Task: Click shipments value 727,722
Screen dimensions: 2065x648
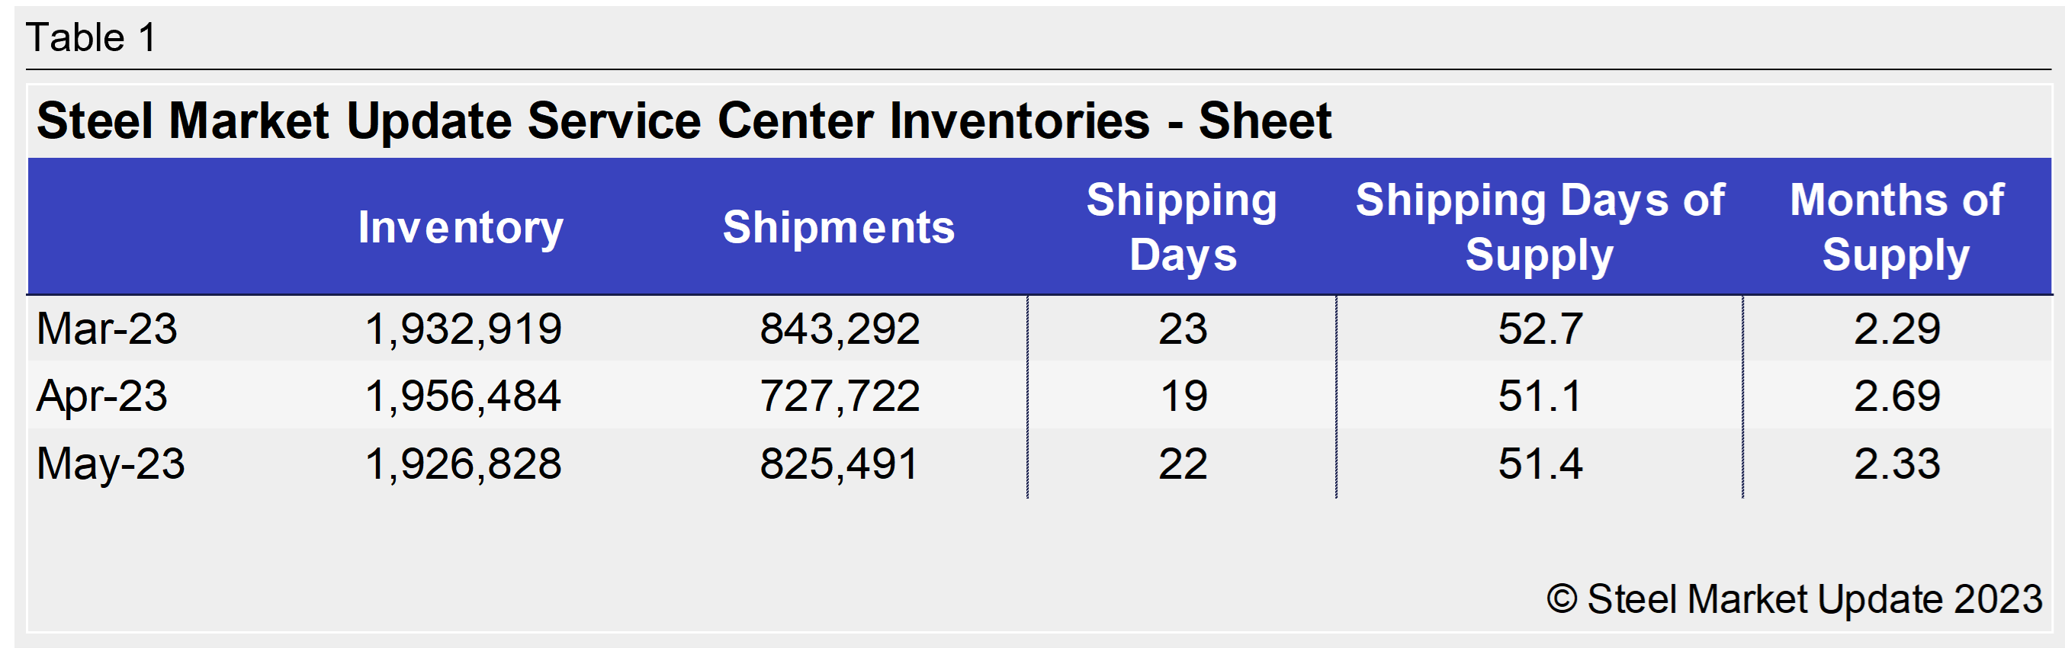Action: point(840,396)
